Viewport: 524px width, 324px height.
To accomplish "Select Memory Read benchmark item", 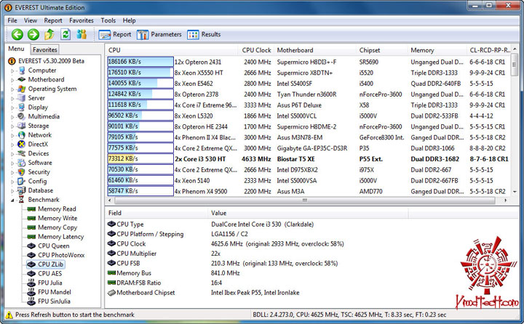I will click(x=56, y=208).
